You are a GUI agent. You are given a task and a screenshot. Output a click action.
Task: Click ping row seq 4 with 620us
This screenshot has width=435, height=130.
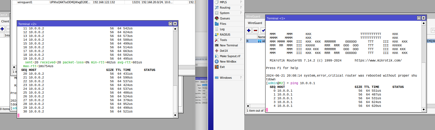327,106
